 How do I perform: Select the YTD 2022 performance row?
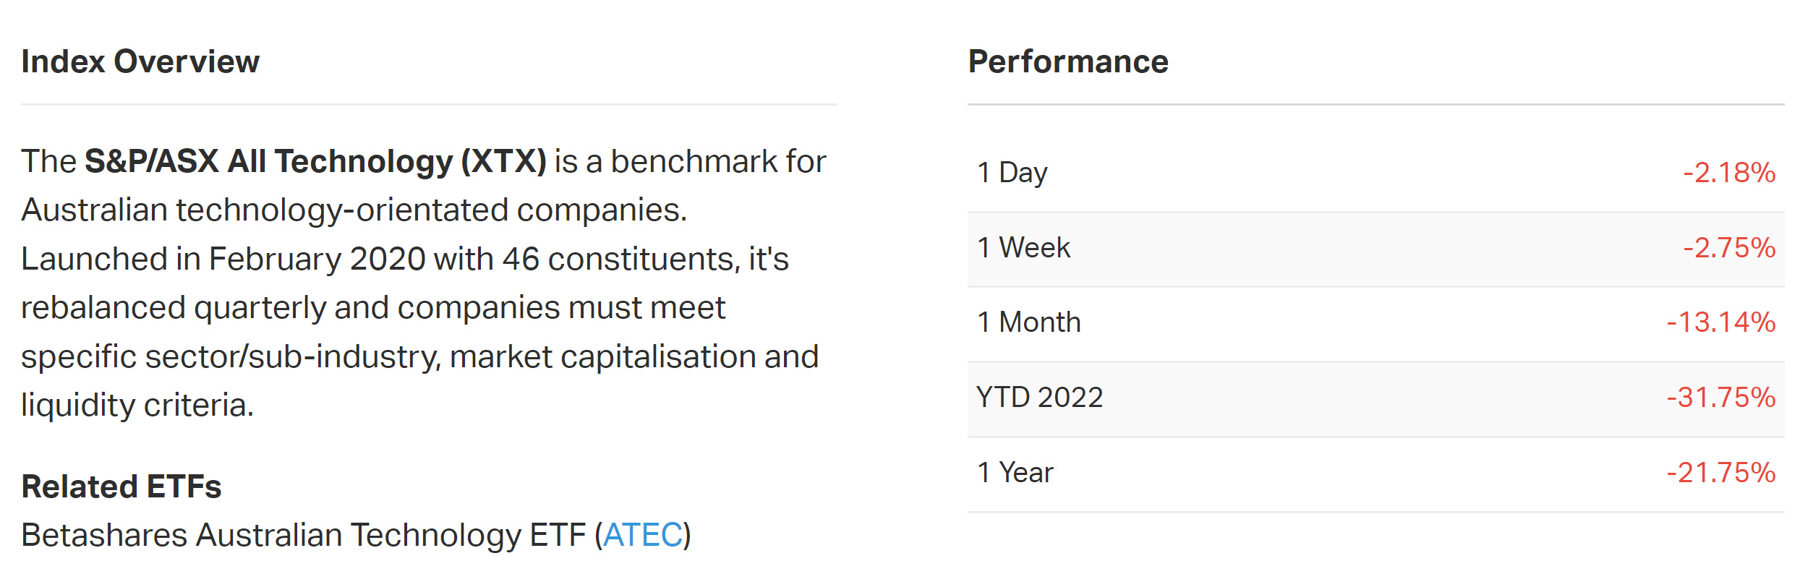point(1375,398)
